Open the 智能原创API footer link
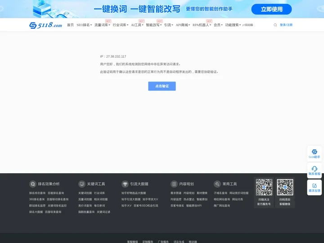 tap(194, 206)
